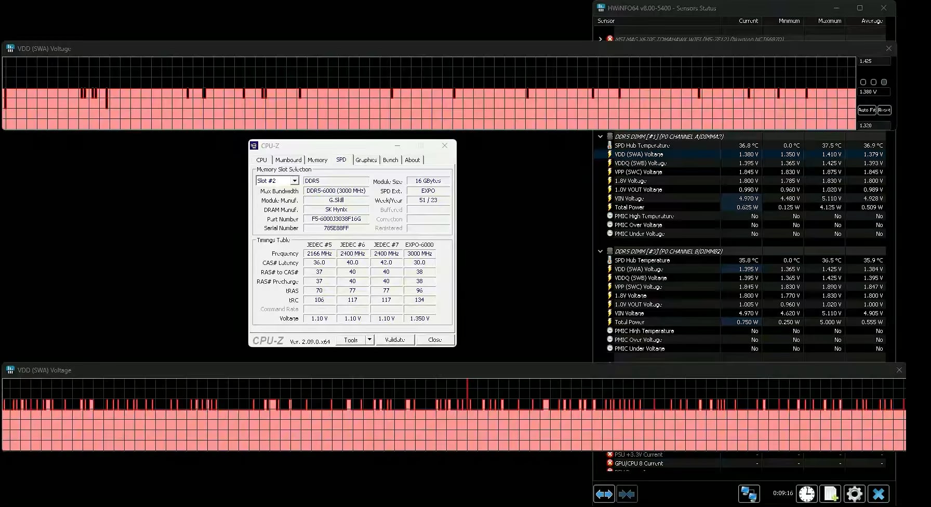This screenshot has height=507, width=931.
Task: Switch to the Bench tab in CPU-Z
Action: coord(391,160)
